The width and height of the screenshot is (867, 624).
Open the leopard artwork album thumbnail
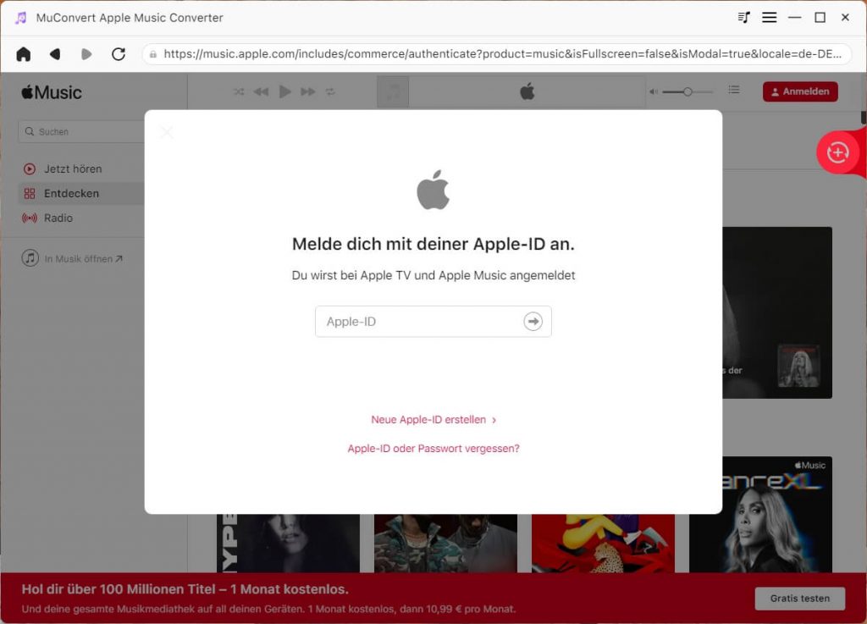click(603, 544)
